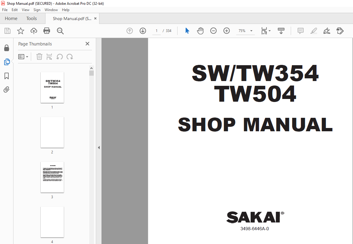
Task: Rotate pages counterclockwise
Action: (60, 57)
